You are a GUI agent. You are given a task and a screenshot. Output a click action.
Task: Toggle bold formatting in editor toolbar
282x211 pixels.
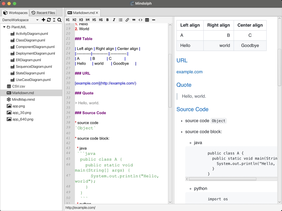click(x=107, y=20)
